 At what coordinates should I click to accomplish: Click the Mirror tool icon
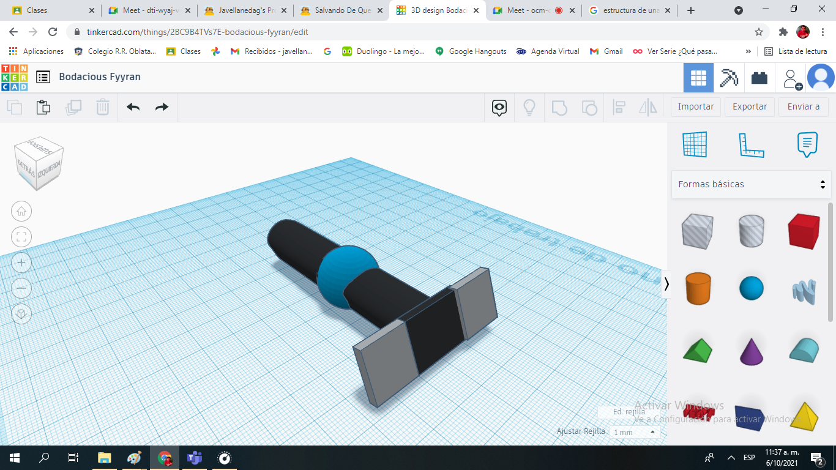[648, 108]
